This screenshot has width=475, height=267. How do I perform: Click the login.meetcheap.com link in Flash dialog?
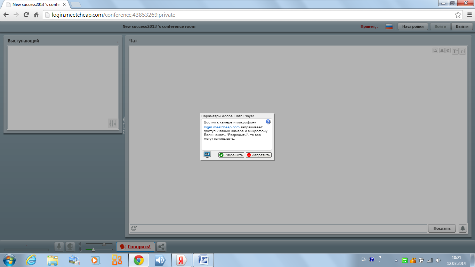(222, 127)
